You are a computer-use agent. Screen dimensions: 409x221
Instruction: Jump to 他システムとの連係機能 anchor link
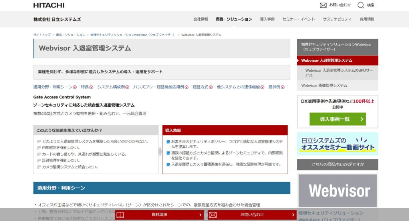238,87
